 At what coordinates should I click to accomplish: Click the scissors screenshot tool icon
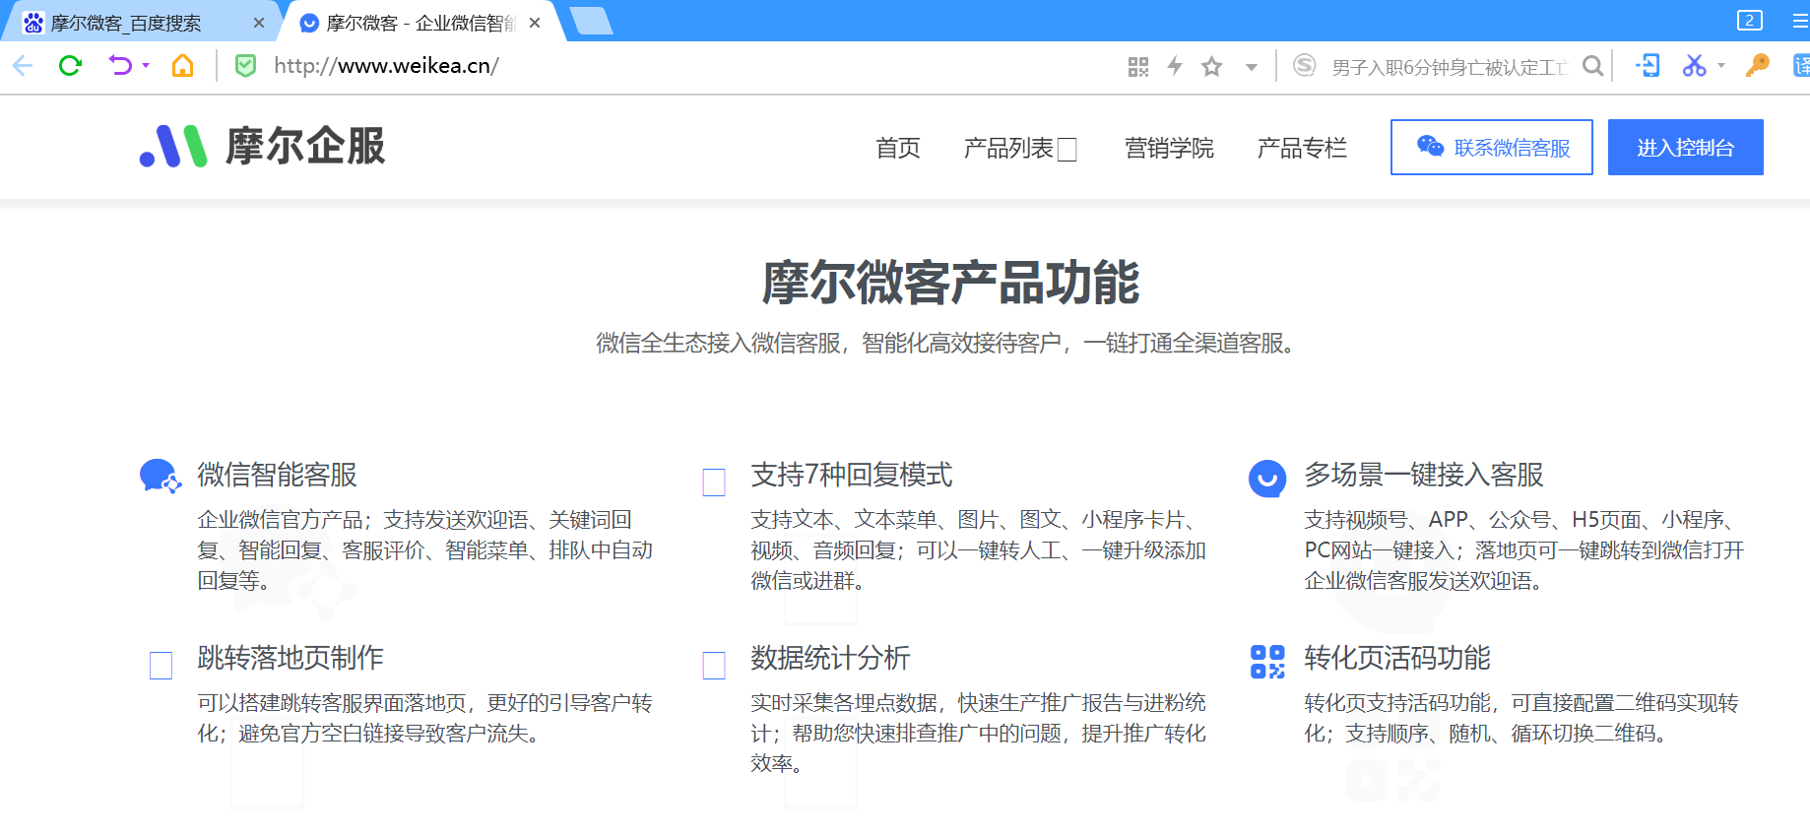pos(1694,66)
